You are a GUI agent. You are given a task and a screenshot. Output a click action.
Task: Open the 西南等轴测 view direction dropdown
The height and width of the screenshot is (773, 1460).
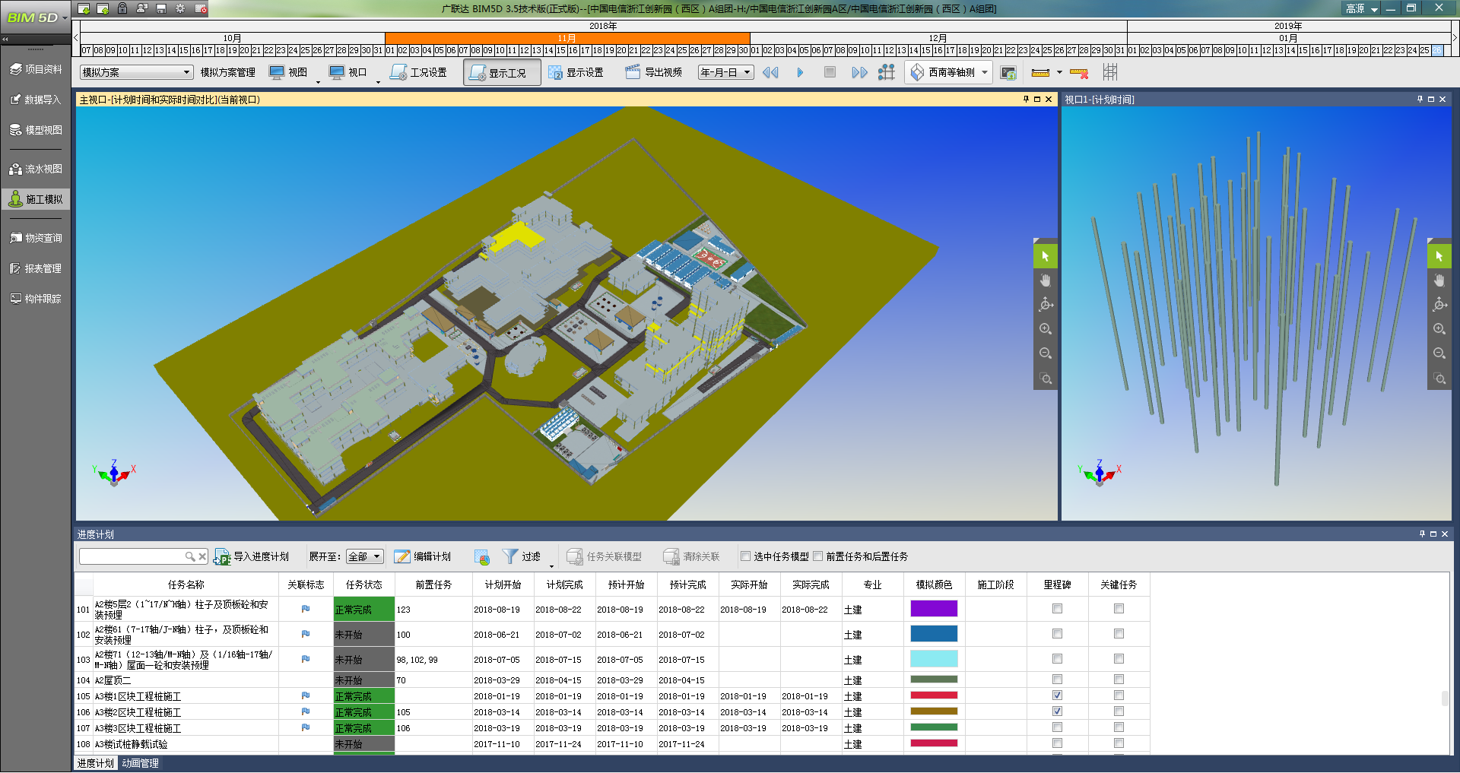point(949,72)
